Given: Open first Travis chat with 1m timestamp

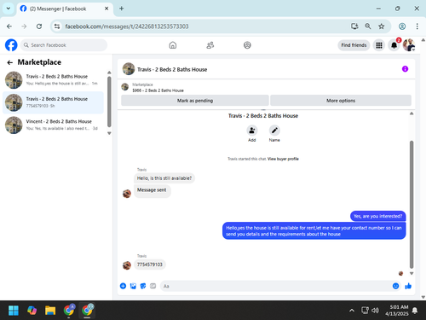Looking at the screenshot, I should coord(53,80).
